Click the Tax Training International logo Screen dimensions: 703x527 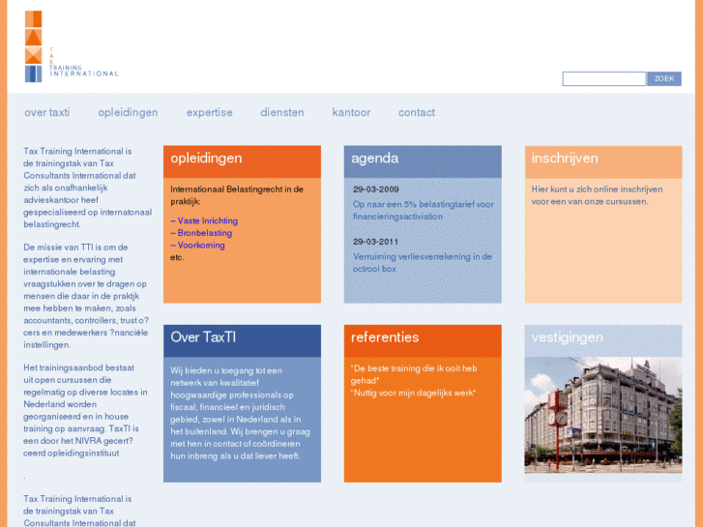click(x=72, y=46)
